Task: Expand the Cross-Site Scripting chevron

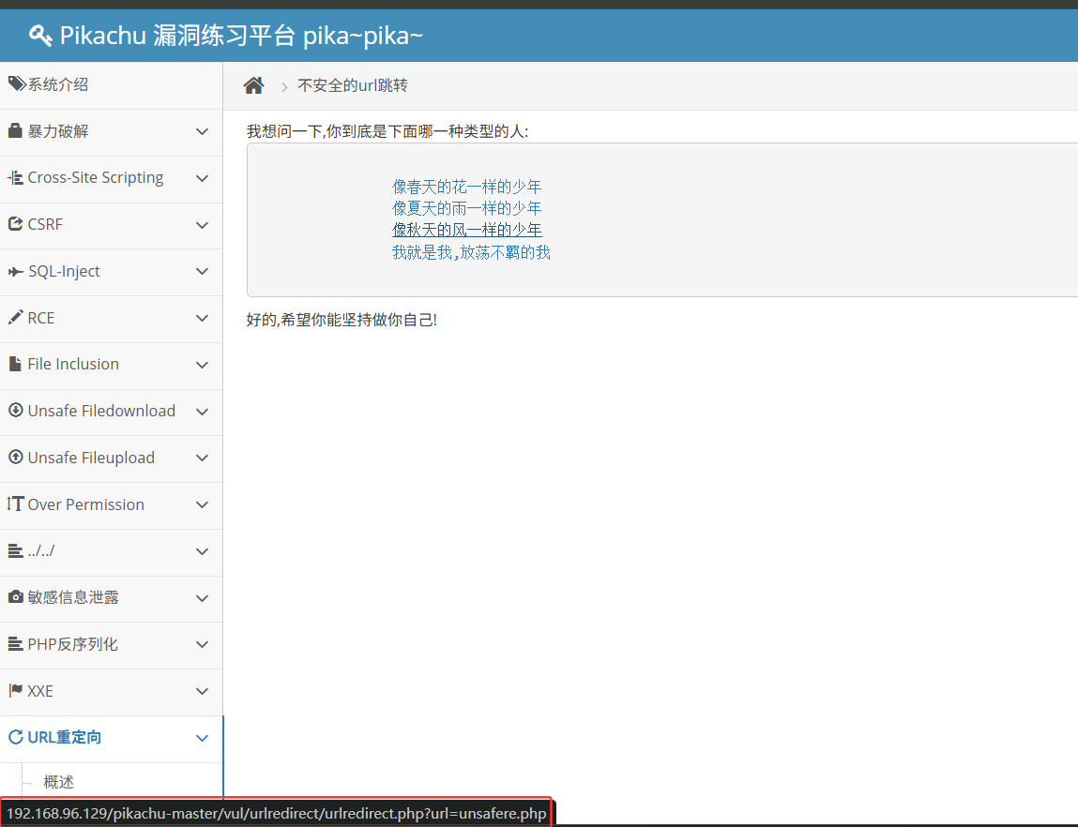Action: click(202, 178)
